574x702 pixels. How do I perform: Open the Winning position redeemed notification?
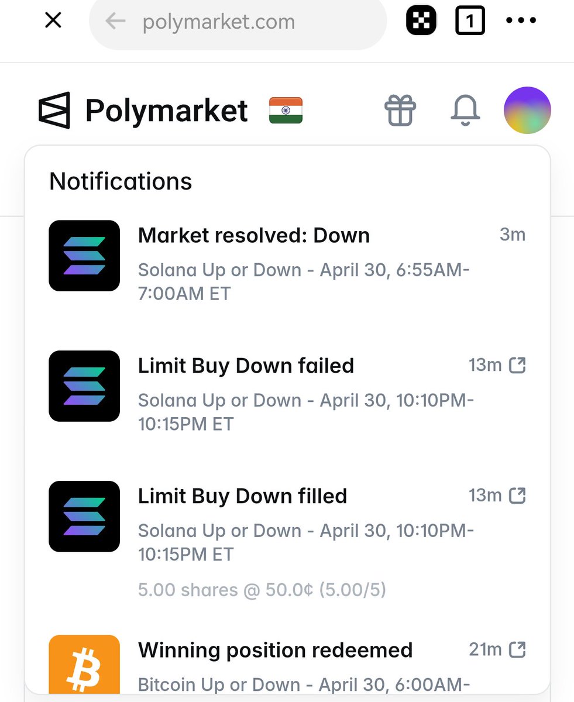coord(287,665)
